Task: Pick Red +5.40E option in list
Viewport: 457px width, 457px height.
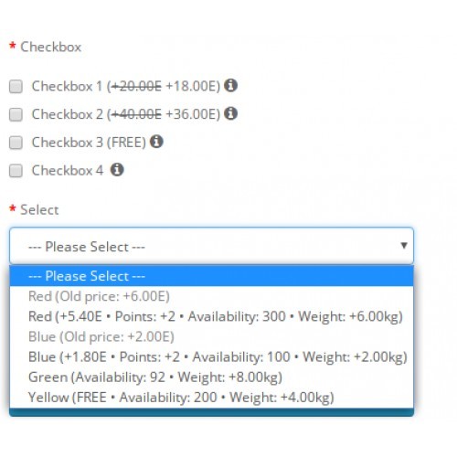Action: pos(211,316)
